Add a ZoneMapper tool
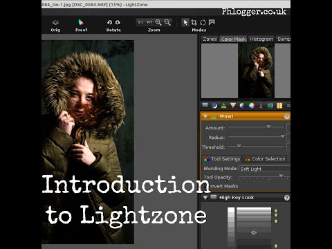 point(205,105)
